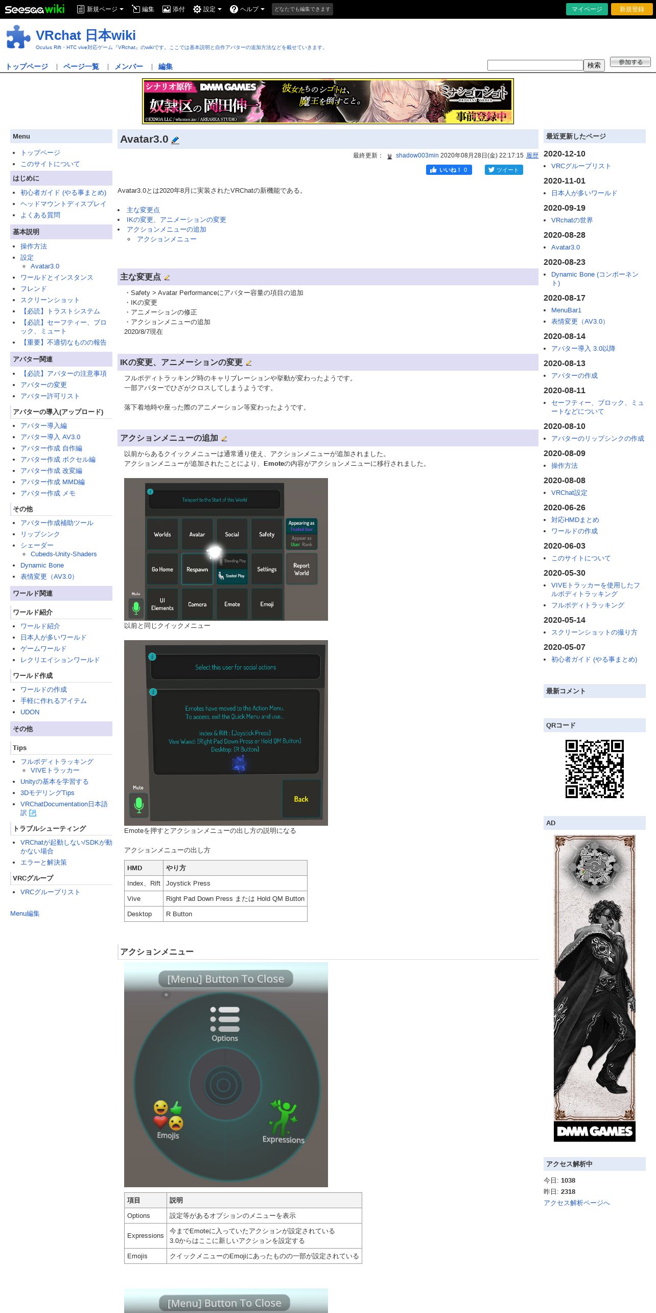Open アクセス解析ページへ link
Screen dimensions: 656x1313
pyautogui.click(x=577, y=1203)
